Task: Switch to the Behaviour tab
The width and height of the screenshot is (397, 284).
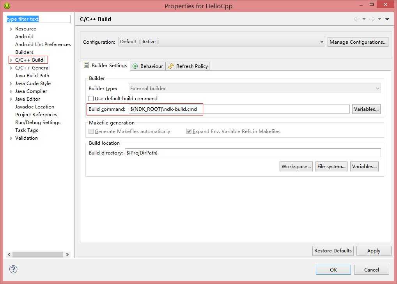Action: pos(148,66)
